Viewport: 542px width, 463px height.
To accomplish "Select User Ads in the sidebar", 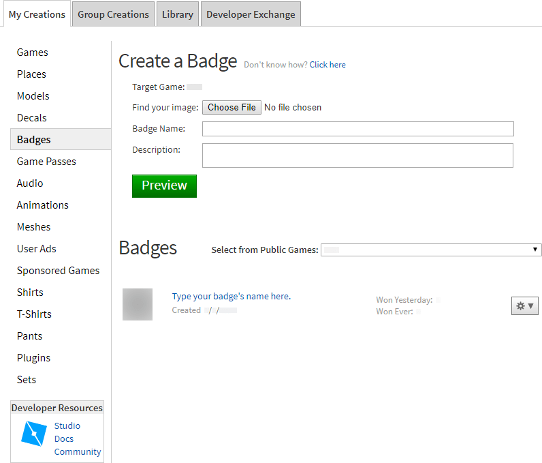I will [37, 248].
